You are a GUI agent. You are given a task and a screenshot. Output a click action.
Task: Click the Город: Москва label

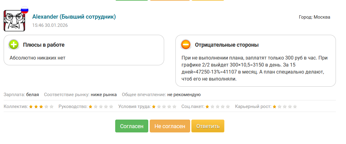click(x=315, y=17)
